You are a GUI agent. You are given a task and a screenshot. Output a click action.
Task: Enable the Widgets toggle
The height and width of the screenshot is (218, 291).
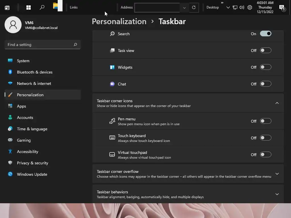click(266, 67)
